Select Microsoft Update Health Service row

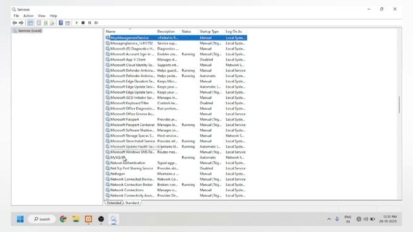(x=176, y=146)
